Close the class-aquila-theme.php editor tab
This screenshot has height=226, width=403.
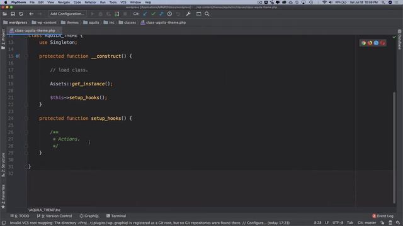59,31
